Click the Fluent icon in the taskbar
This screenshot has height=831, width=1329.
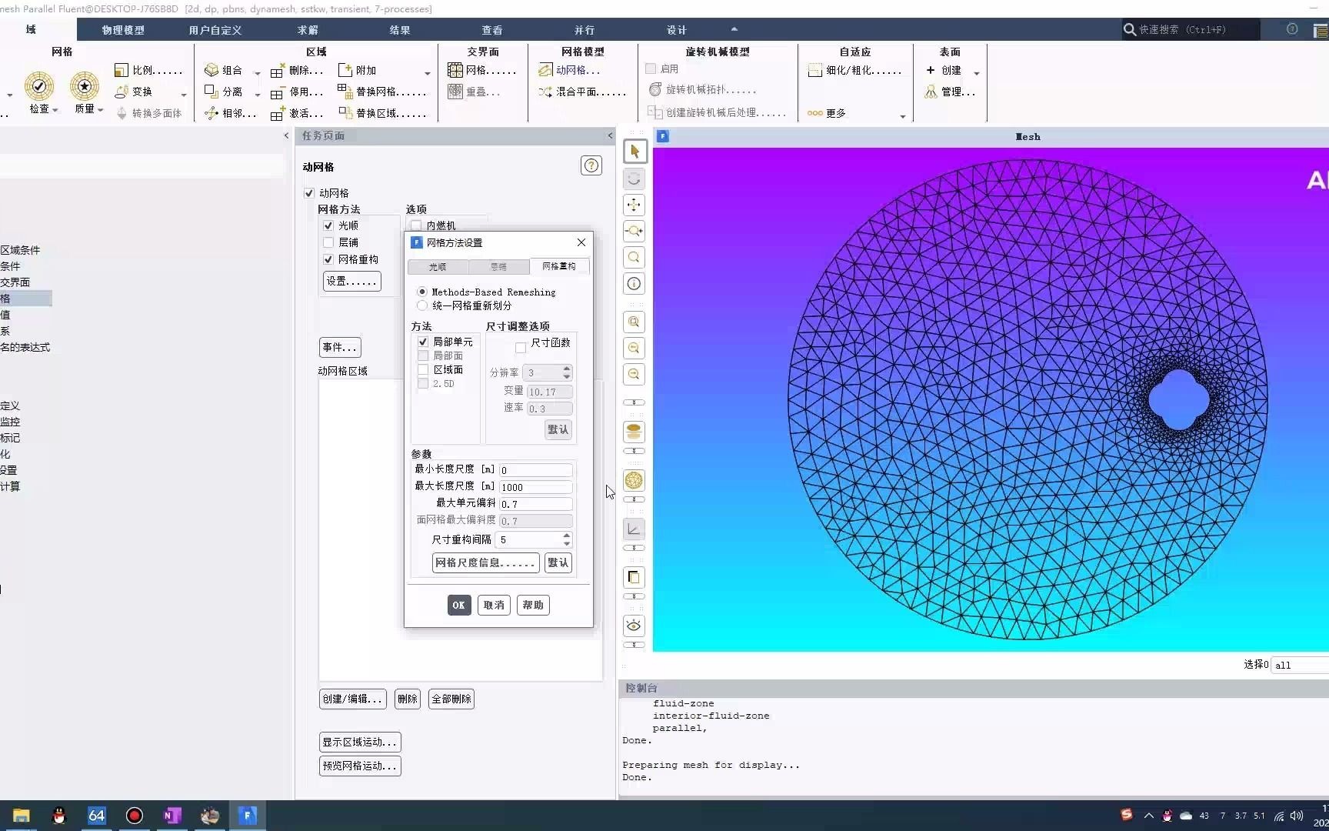(247, 815)
